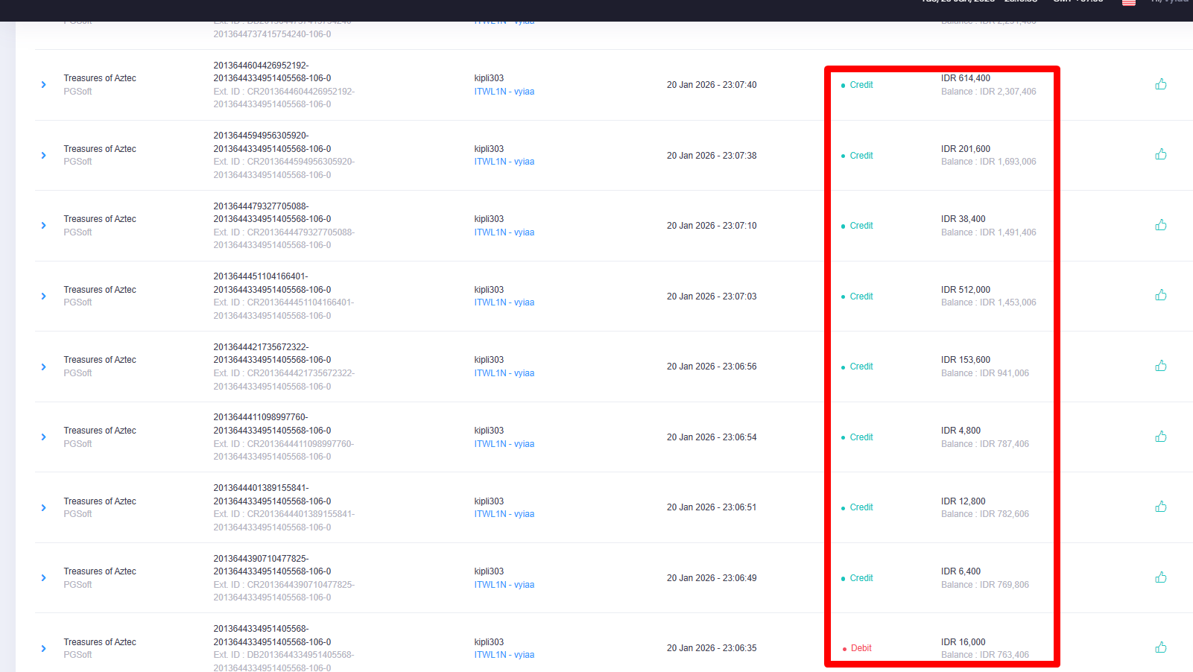Click the amount IDR 6,400

point(961,571)
